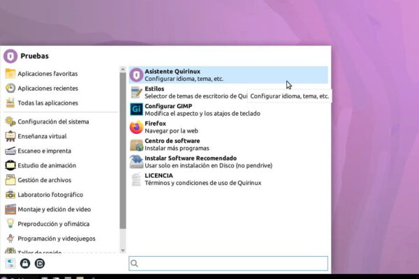Open Configuración del sistema category
Viewport: 419px width, 279px height.
pyautogui.click(x=53, y=121)
